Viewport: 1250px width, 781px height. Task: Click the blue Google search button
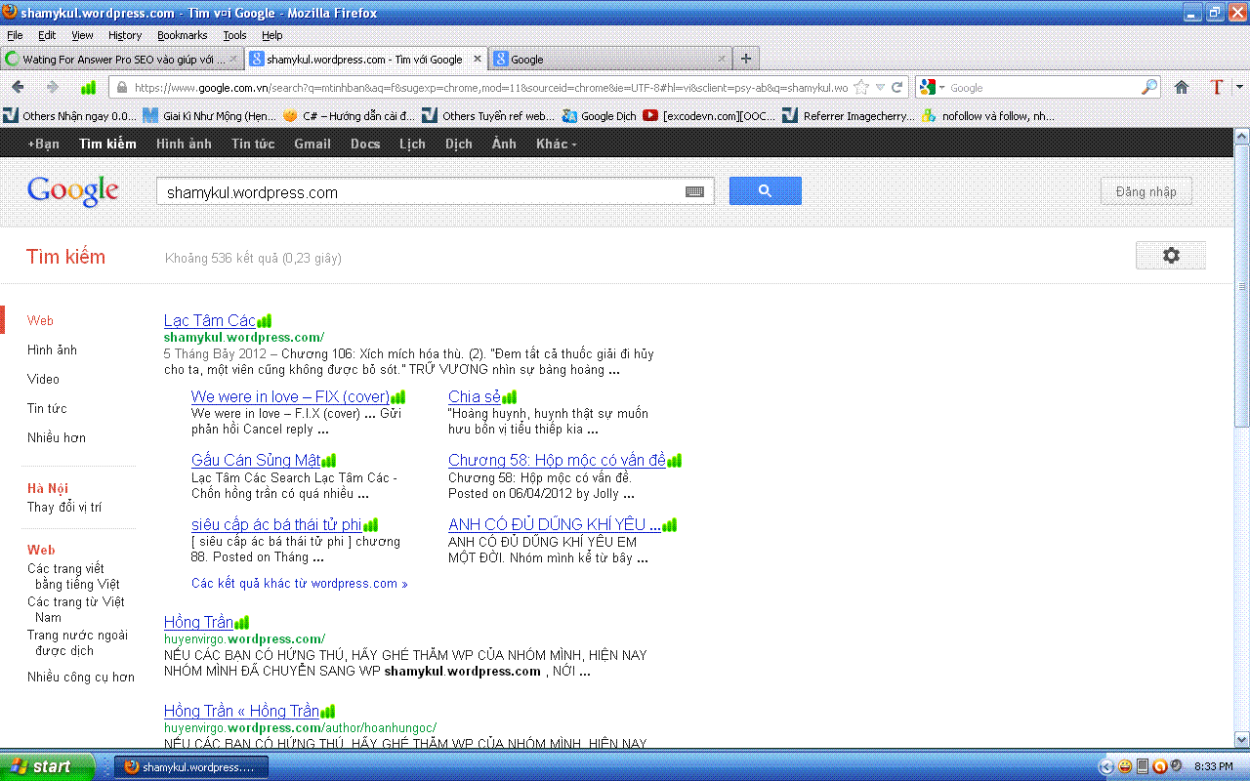pos(766,191)
